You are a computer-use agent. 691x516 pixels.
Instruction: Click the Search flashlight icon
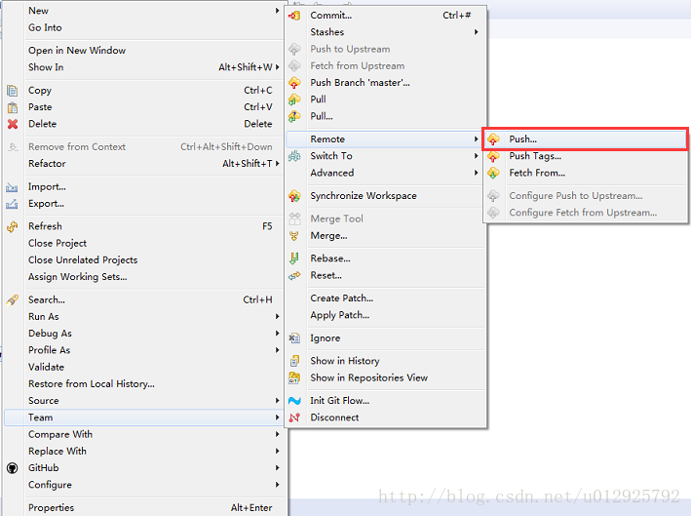click(12, 300)
